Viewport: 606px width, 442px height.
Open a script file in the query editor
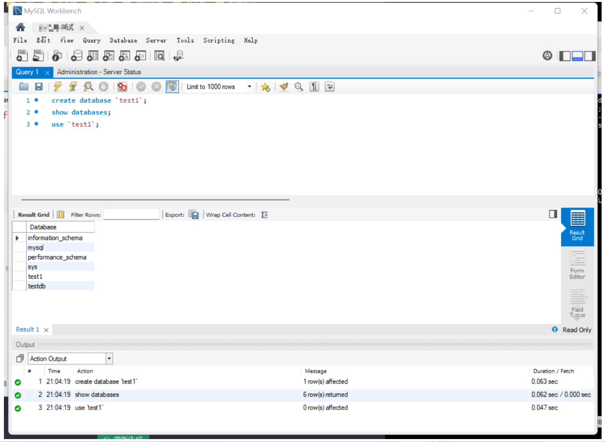(24, 87)
